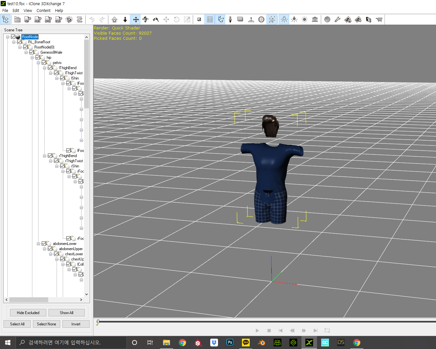Click the pivot arrow-on-dome icon

251,20
